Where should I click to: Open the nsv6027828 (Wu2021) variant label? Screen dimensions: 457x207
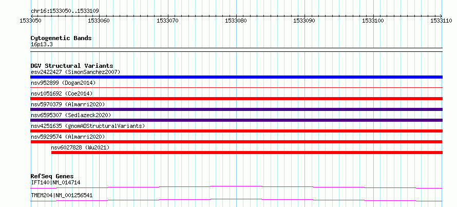pyautogui.click(x=80, y=147)
